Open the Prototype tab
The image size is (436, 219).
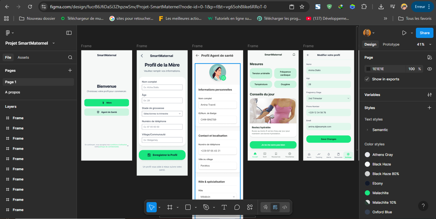[391, 44]
